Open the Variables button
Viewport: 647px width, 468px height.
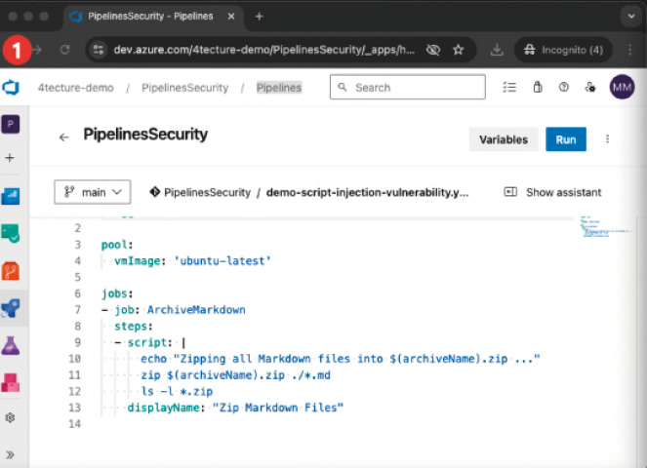[x=504, y=139]
